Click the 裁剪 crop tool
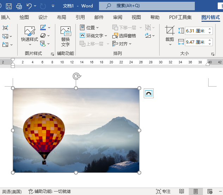 (x=170, y=36)
